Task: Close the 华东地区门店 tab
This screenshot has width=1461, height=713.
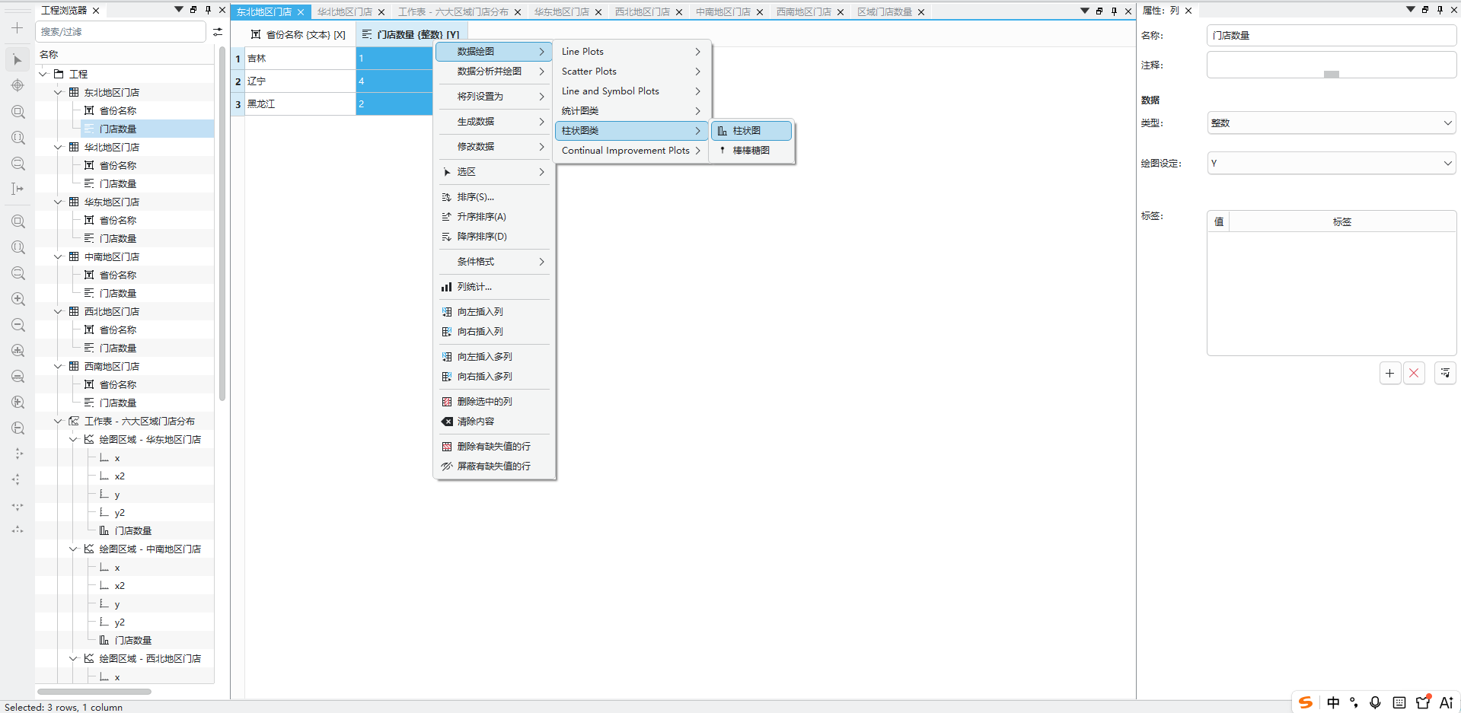Action: point(598,12)
